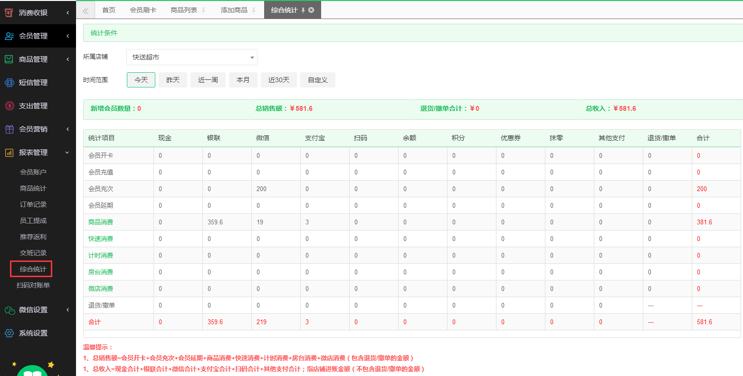Click the 合计 row 微信 value 219

pyautogui.click(x=261, y=322)
